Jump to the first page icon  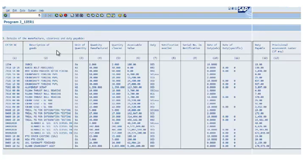(x=88, y=15)
